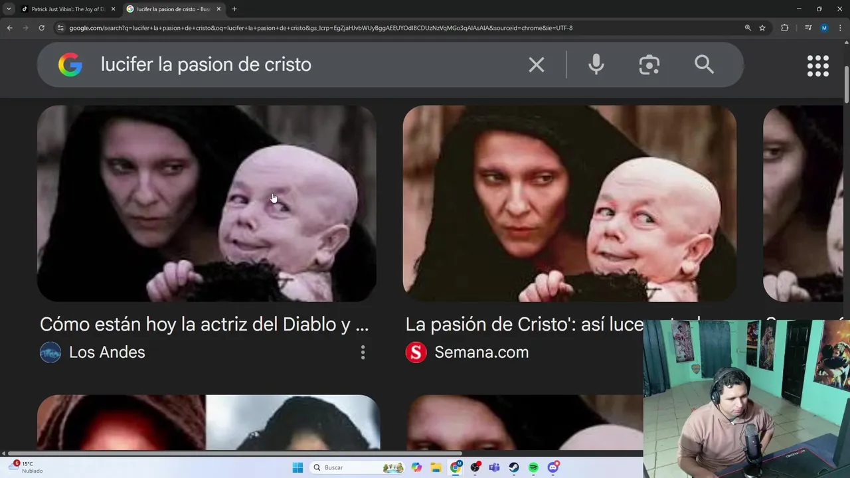Screen dimensions: 850x478
Task: Select the lucifer la pasion de cristo tab
Action: 173,9
